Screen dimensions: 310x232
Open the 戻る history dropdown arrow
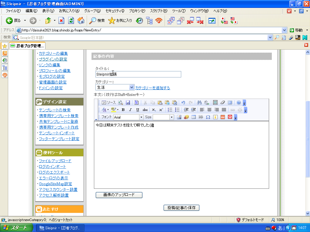pyautogui.click(x=25, y=20)
